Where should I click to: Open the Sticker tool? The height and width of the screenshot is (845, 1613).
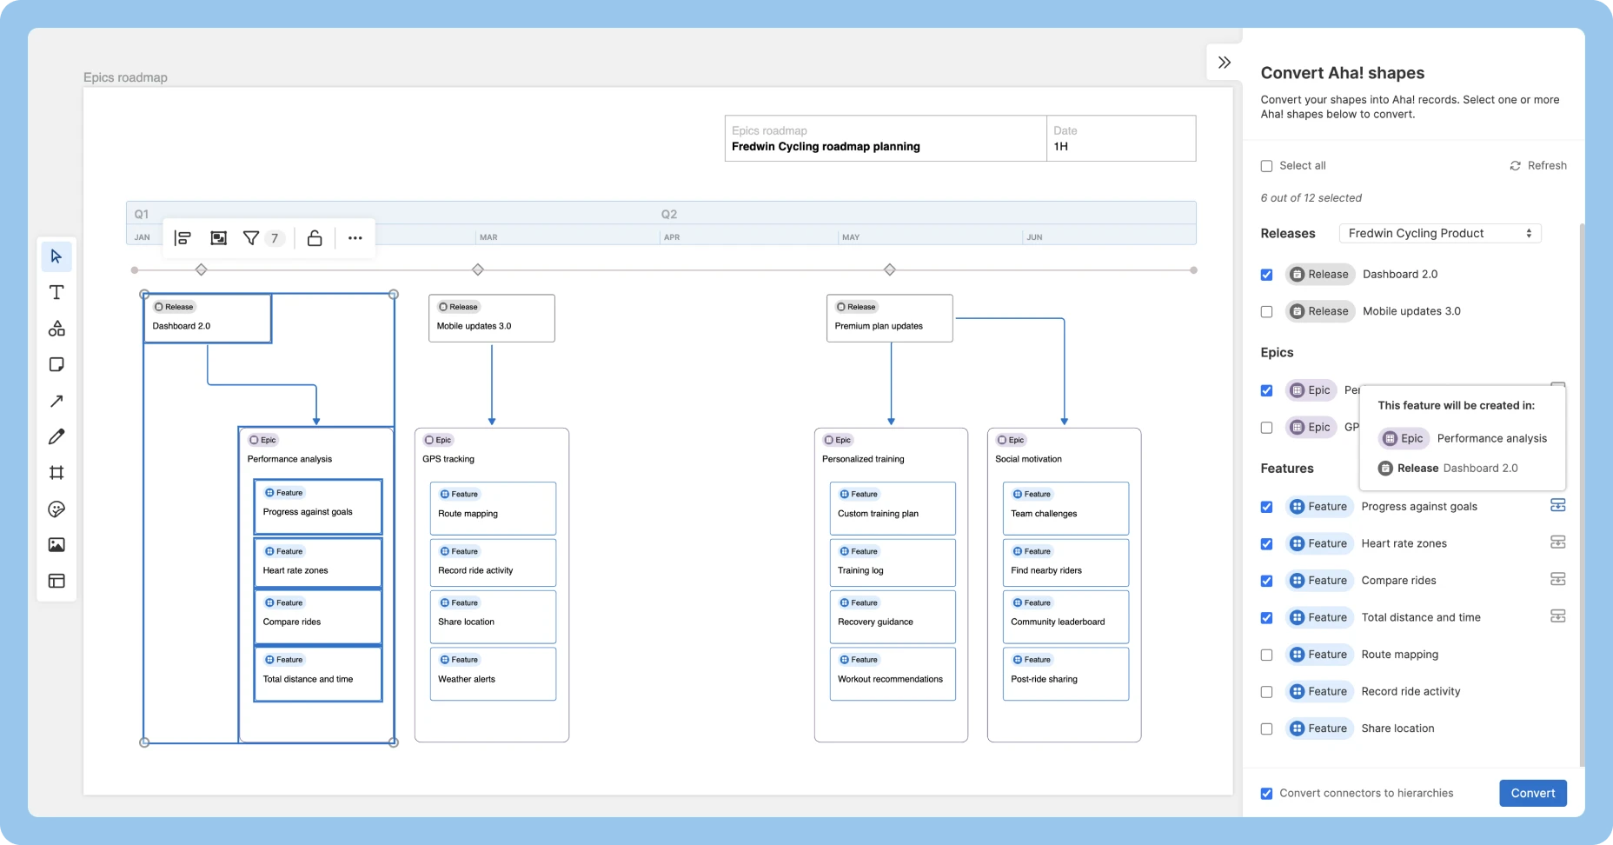(x=56, y=509)
